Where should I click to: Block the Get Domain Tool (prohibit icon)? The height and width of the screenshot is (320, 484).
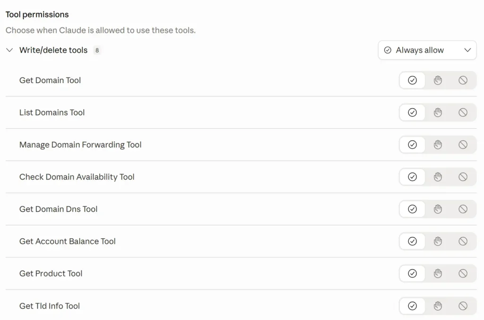pyautogui.click(x=463, y=80)
